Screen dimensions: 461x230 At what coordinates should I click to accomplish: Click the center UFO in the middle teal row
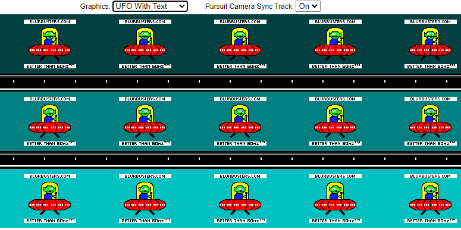tap(240, 121)
